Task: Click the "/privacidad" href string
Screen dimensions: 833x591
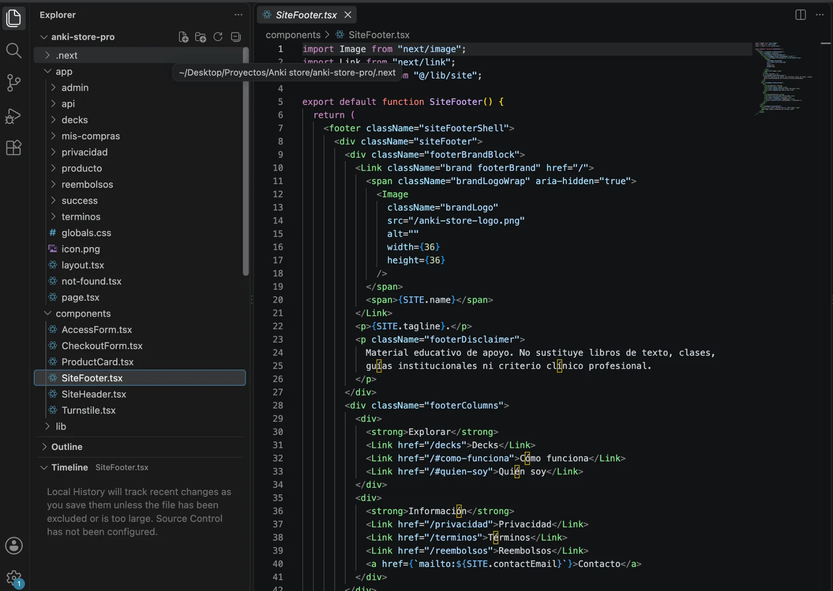Action: (x=459, y=524)
